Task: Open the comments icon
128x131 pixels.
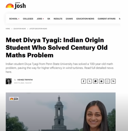Action: 113,81
